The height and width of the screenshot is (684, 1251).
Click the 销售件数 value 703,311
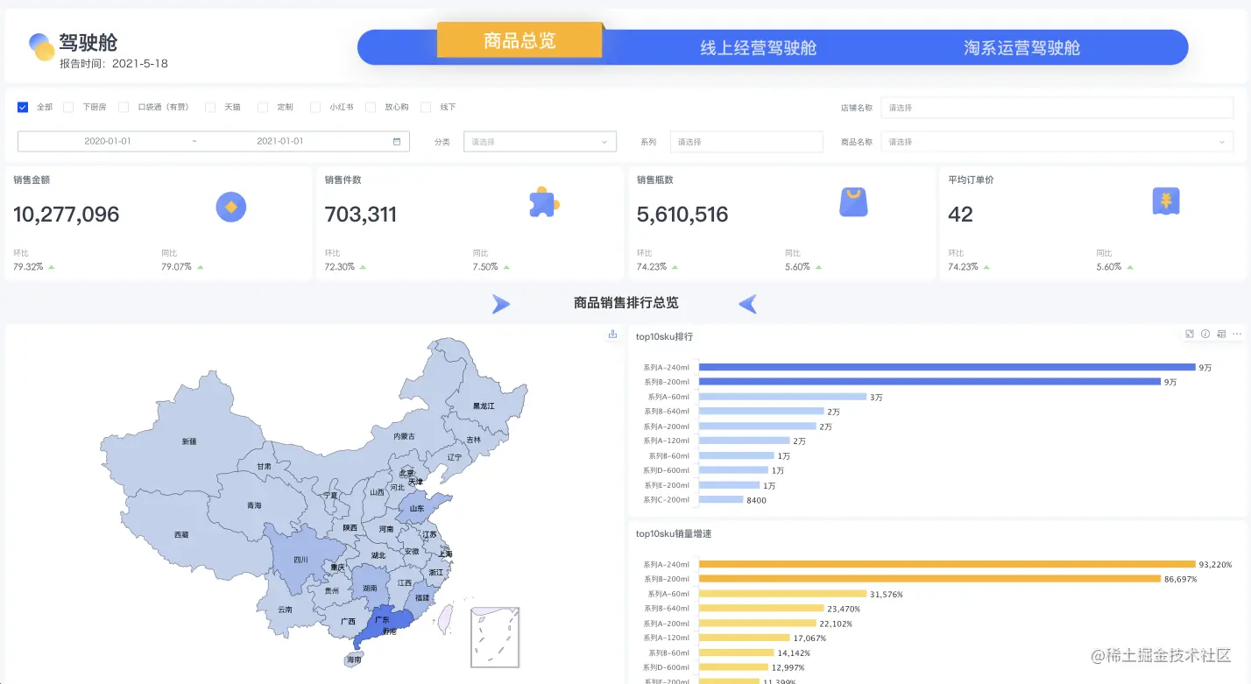coord(361,215)
